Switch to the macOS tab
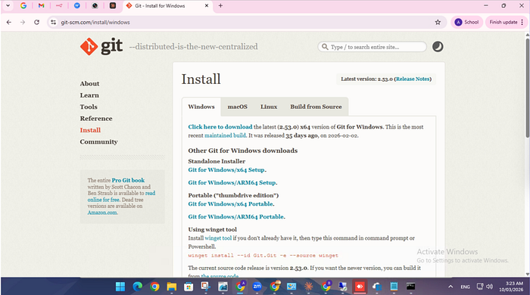Viewport: 530px width, 295px height. (x=237, y=107)
